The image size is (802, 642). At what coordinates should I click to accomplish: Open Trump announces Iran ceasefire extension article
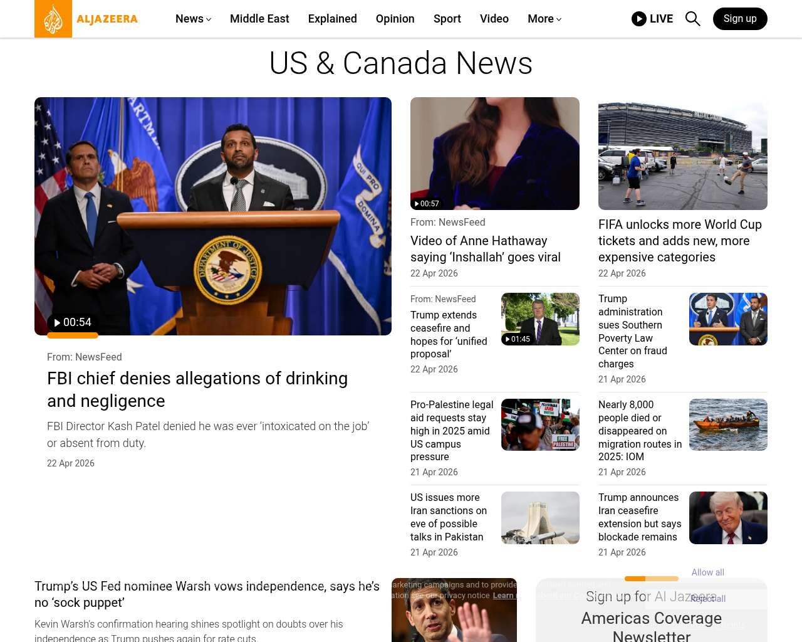640,517
